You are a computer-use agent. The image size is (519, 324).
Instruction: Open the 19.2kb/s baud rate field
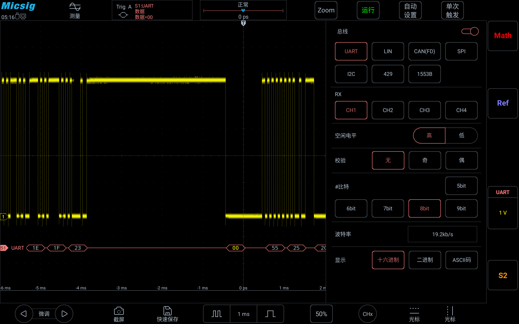[442, 234]
